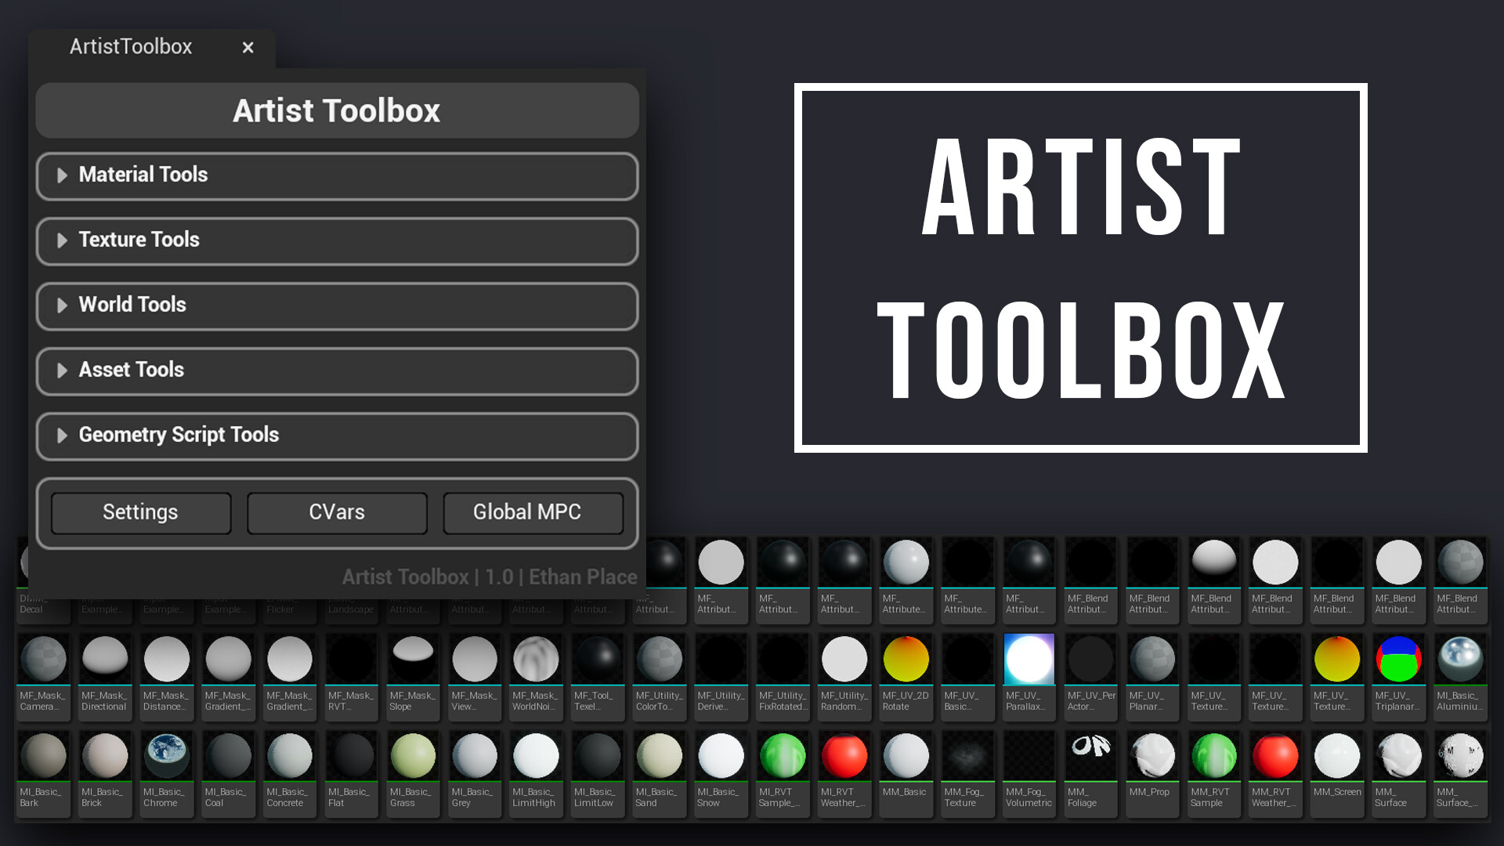Select the MI_Basic_Grass material thumbnail
This screenshot has width=1504, height=846.
pyautogui.click(x=412, y=756)
